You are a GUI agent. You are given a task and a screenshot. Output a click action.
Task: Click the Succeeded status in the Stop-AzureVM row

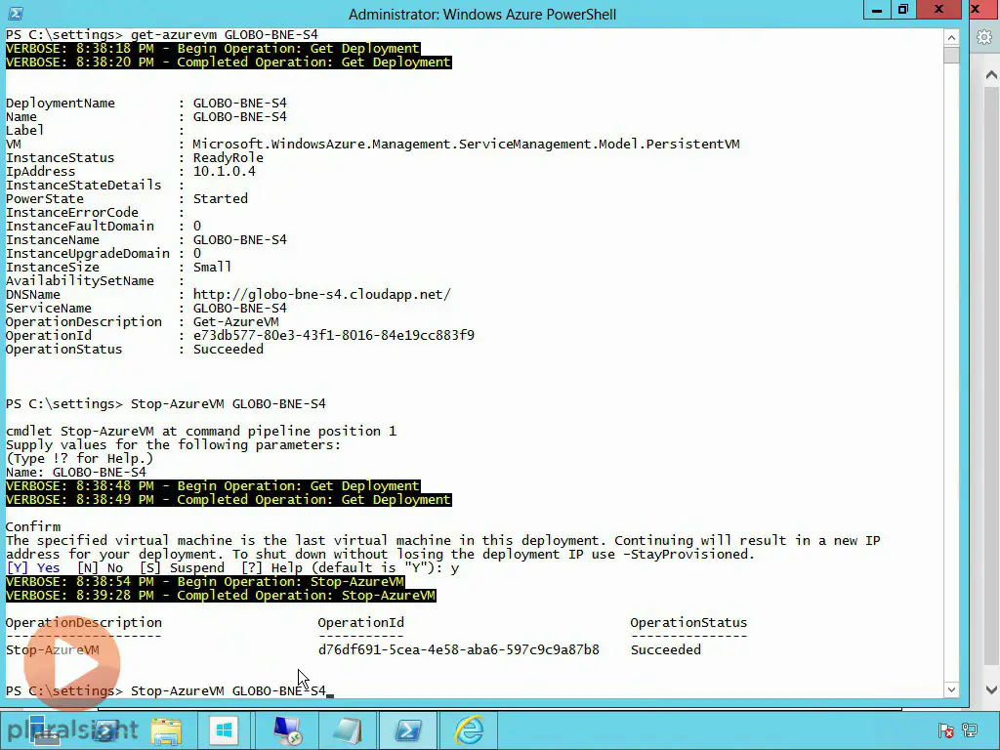point(666,649)
